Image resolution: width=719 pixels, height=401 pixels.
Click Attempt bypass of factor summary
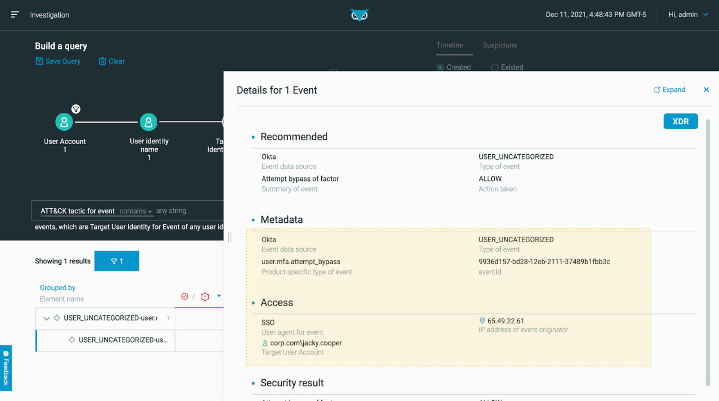point(300,179)
